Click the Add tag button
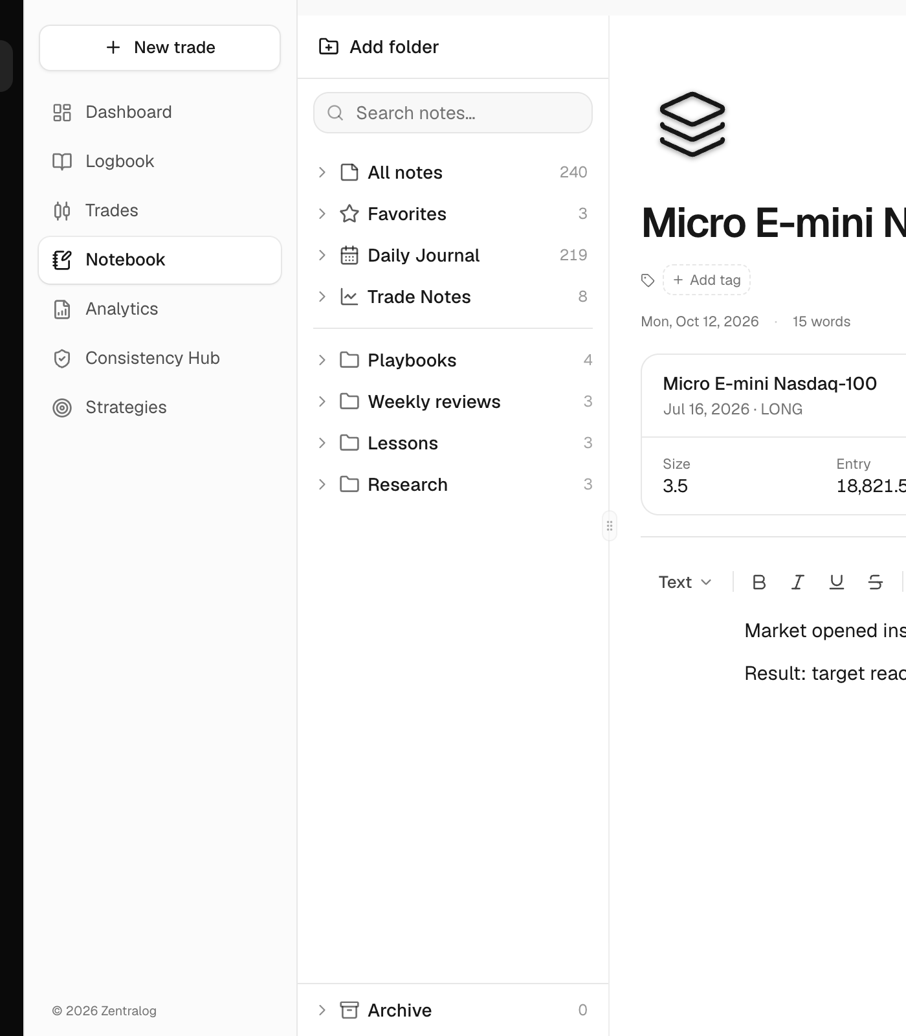Viewport: 906px width, 1036px height. pyautogui.click(x=707, y=280)
